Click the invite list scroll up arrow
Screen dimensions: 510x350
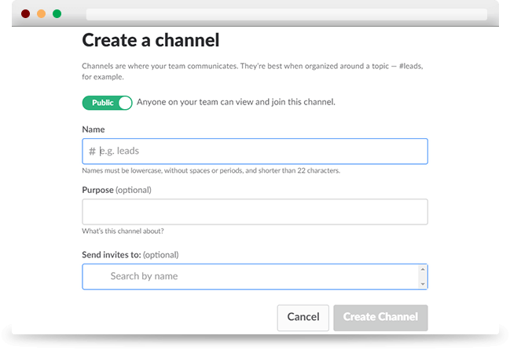(x=423, y=269)
